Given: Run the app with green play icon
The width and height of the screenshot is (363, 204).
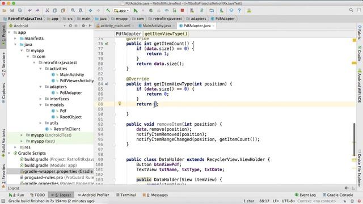Looking at the screenshot, I should (136, 10).
